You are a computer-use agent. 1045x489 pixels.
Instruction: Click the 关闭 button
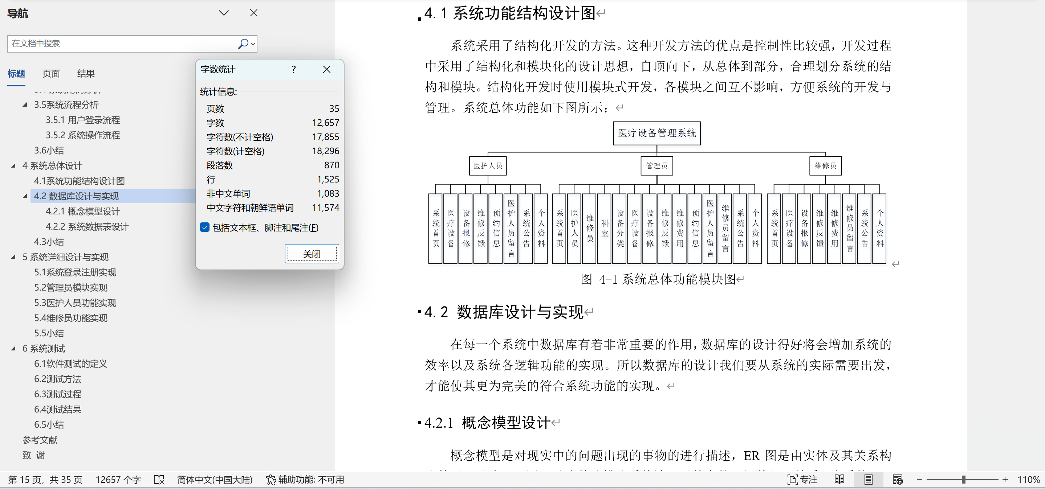(312, 254)
